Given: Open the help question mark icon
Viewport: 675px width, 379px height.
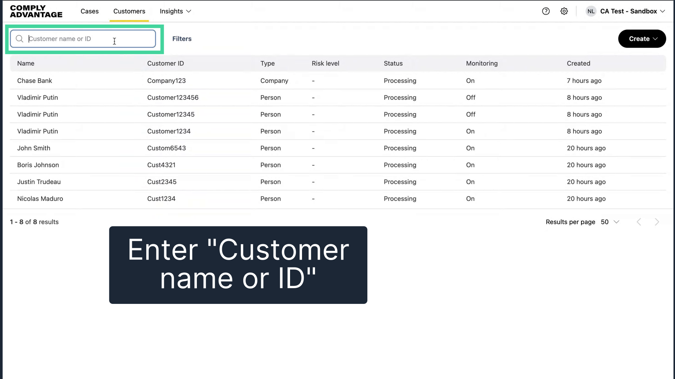Looking at the screenshot, I should 546,11.
